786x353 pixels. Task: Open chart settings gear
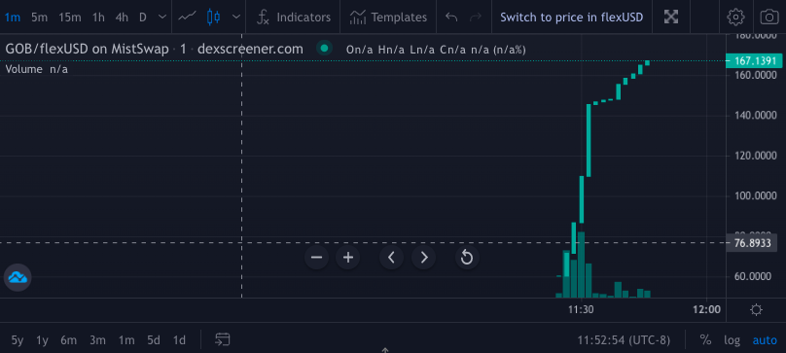735,18
